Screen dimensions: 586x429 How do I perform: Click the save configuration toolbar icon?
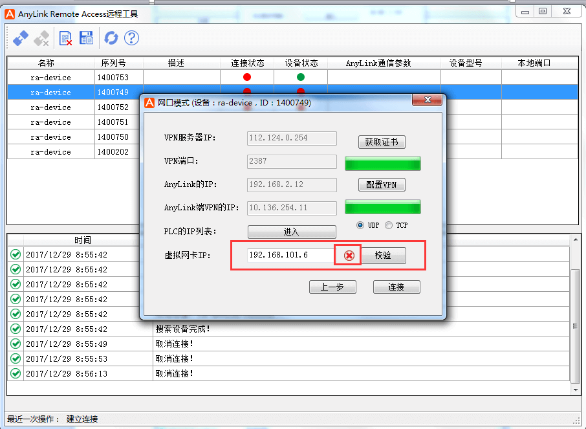[86, 38]
